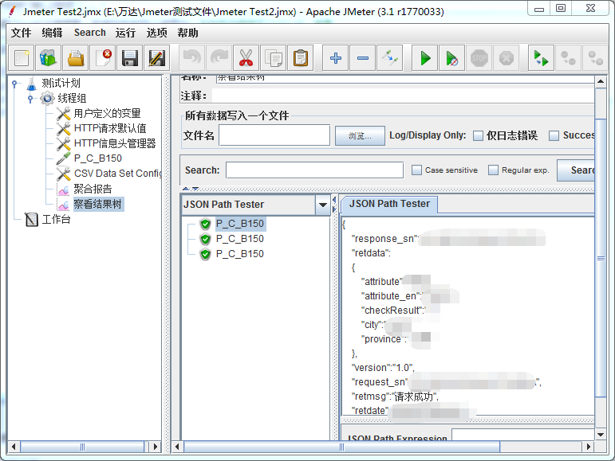Click scroll up arrow of right panel
The width and height of the screenshot is (615, 461).
(x=601, y=82)
